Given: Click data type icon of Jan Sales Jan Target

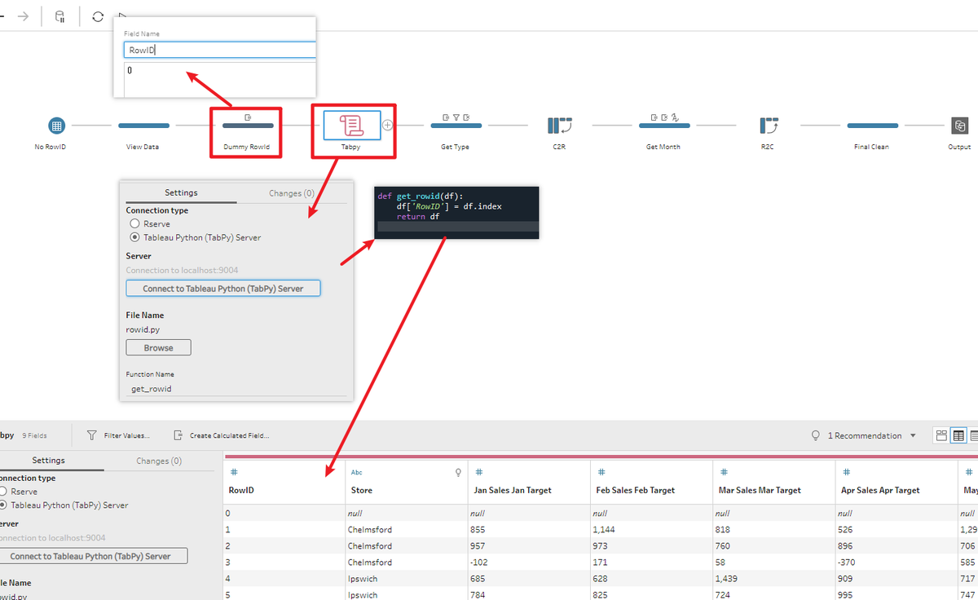Looking at the screenshot, I should (478, 472).
